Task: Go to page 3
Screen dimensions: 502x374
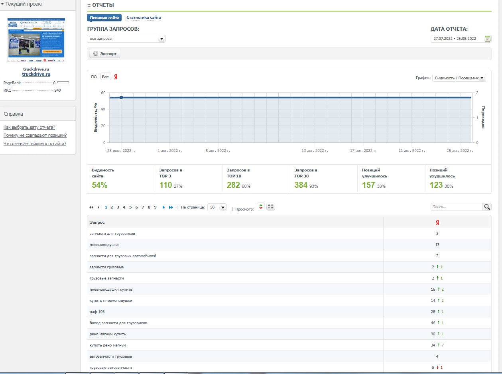Action: pyautogui.click(x=118, y=207)
